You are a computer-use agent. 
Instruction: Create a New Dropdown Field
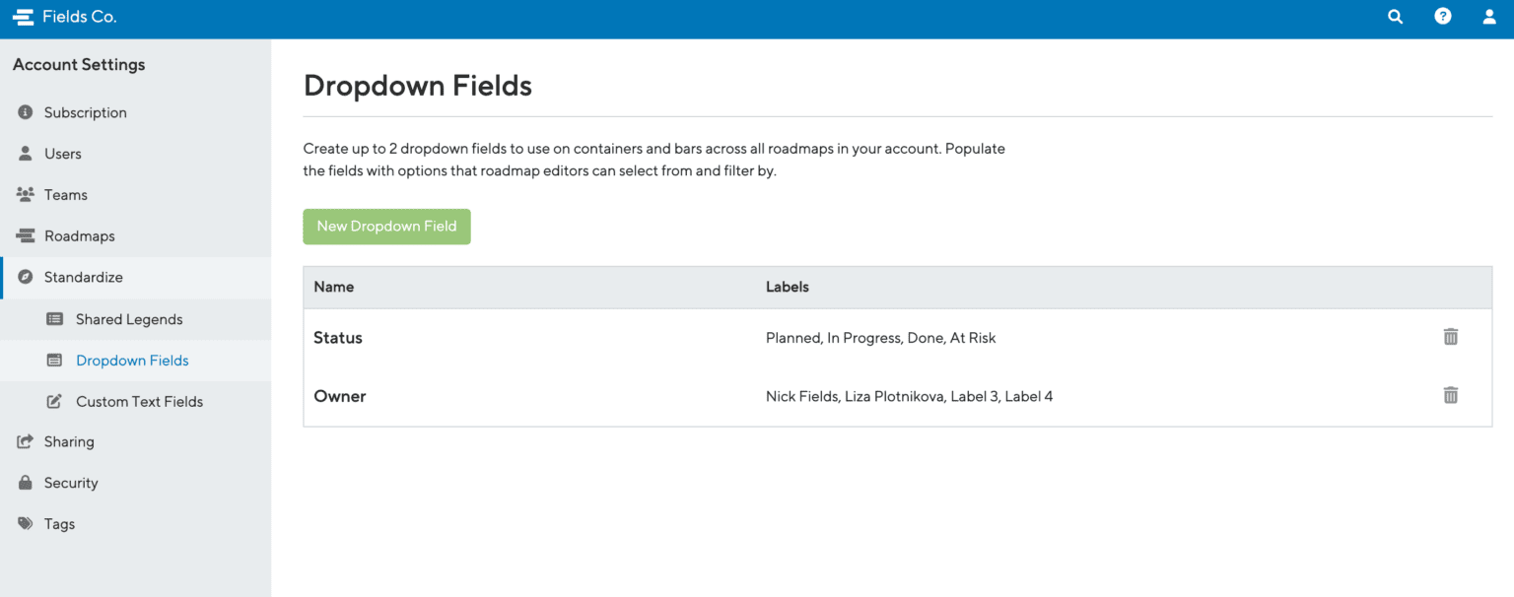point(386,226)
